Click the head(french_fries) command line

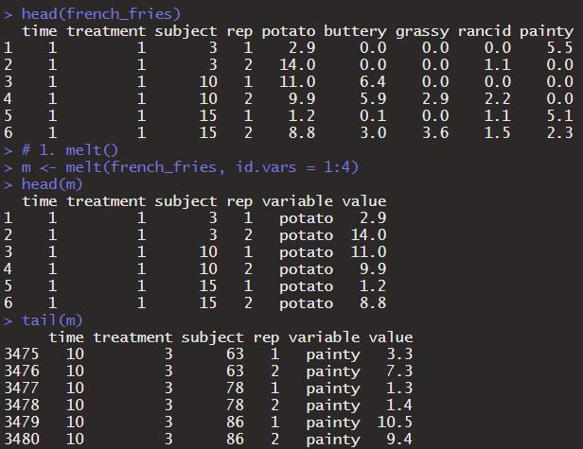pyautogui.click(x=92, y=14)
